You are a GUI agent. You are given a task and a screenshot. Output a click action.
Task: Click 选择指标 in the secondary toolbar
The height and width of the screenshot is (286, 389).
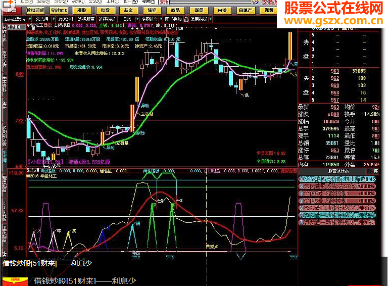coord(107,19)
